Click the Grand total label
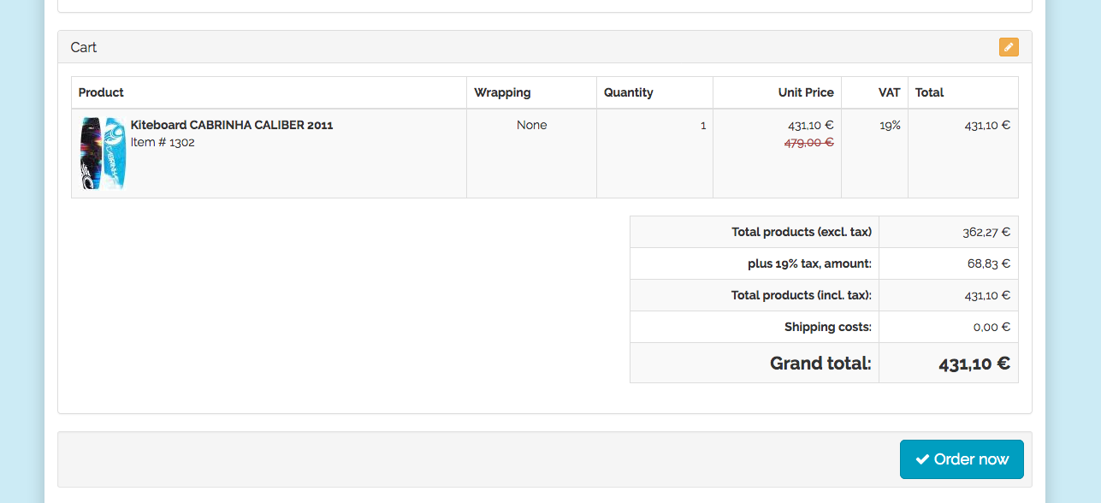The image size is (1101, 503). (820, 364)
